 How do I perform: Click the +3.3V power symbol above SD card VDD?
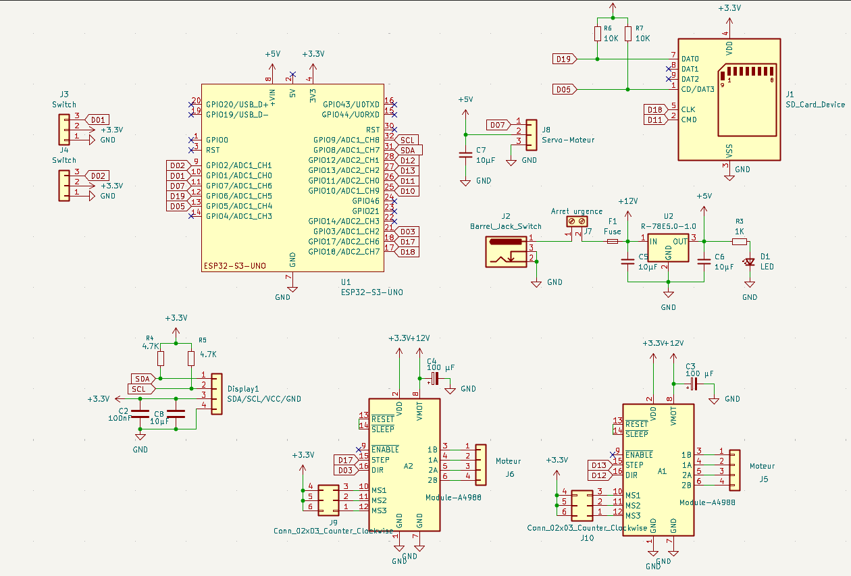tap(729, 14)
